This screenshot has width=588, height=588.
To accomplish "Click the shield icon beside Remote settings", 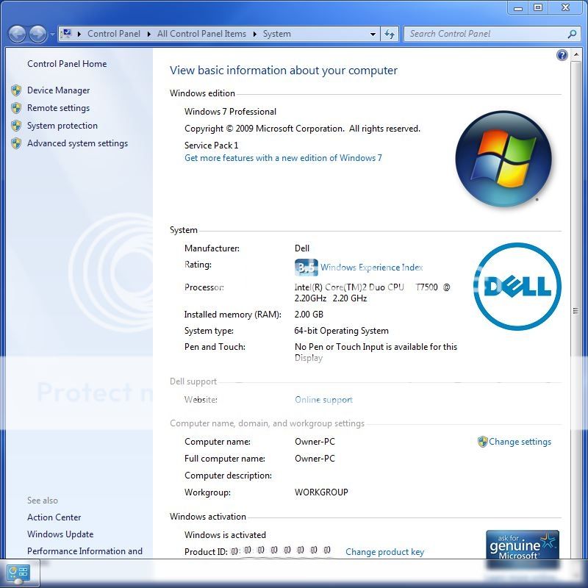I will point(16,108).
